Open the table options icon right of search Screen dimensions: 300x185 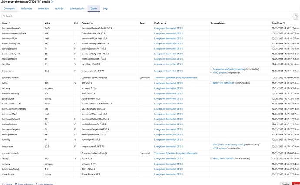click(x=296, y=16)
